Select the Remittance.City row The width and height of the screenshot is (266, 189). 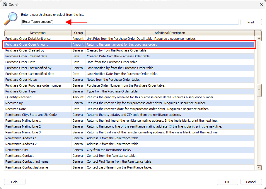(x=129, y=150)
